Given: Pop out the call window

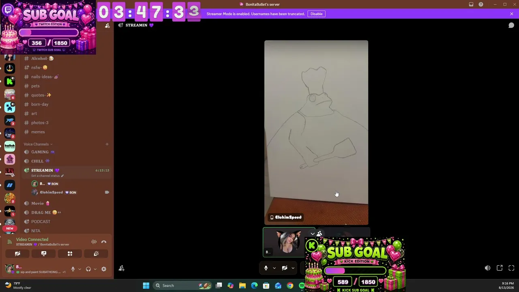Looking at the screenshot, I should pos(500,268).
